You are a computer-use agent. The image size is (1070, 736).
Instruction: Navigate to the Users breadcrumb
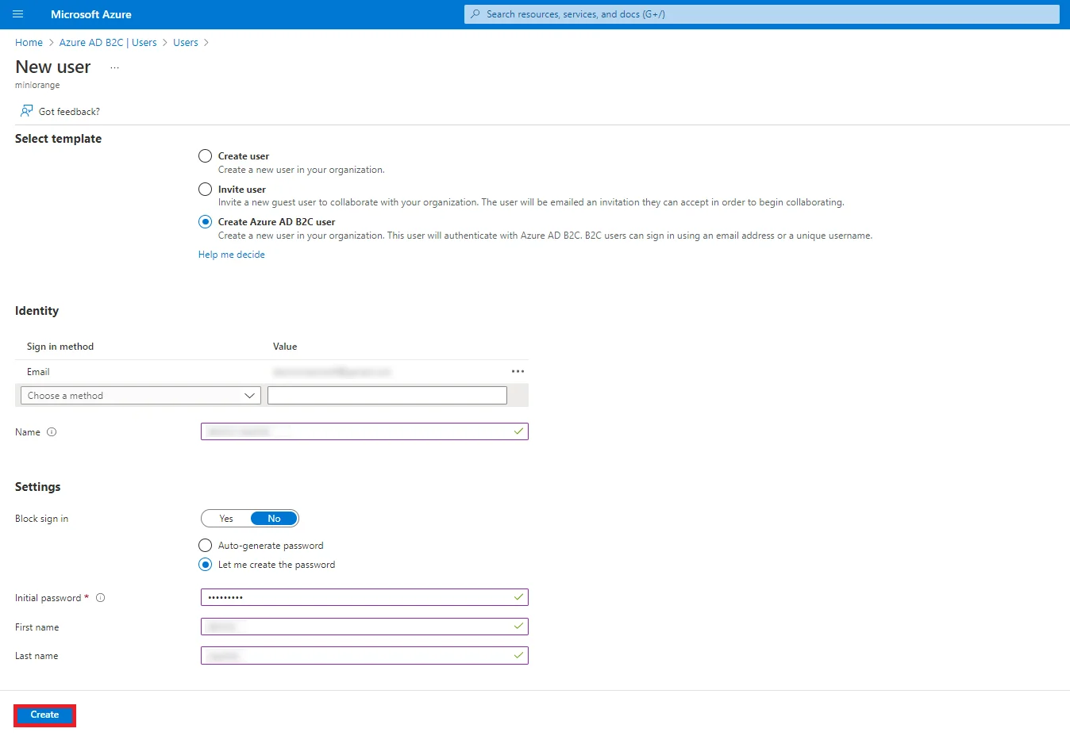[x=185, y=42]
